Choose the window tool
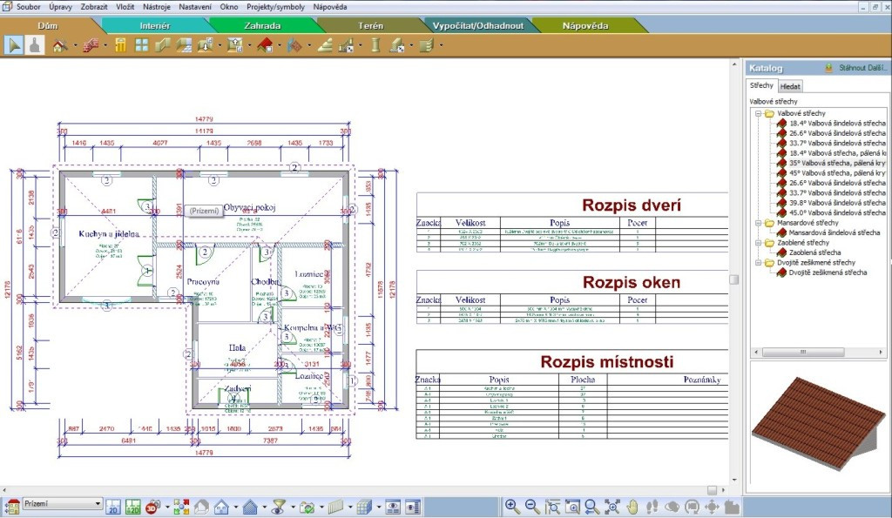 coord(142,45)
